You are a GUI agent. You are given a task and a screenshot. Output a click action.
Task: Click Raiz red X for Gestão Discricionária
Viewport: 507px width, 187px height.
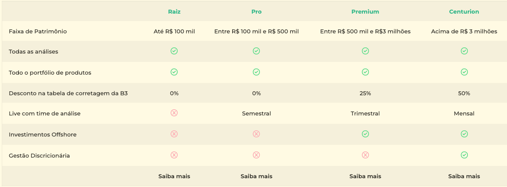174,155
